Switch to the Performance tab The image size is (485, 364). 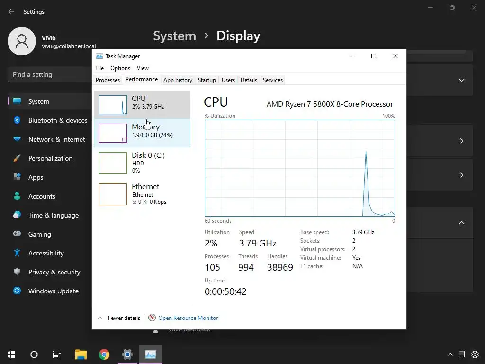(142, 79)
